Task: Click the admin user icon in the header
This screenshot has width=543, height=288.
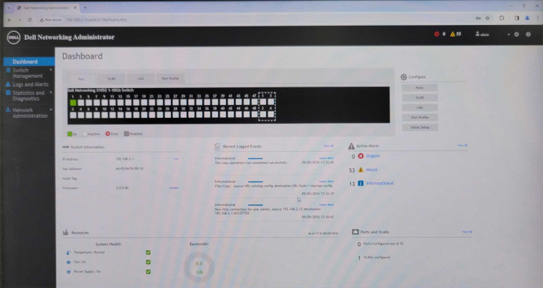Action: [x=477, y=34]
